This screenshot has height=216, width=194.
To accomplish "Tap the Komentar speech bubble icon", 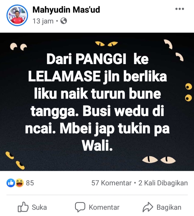I will [x=80, y=207].
